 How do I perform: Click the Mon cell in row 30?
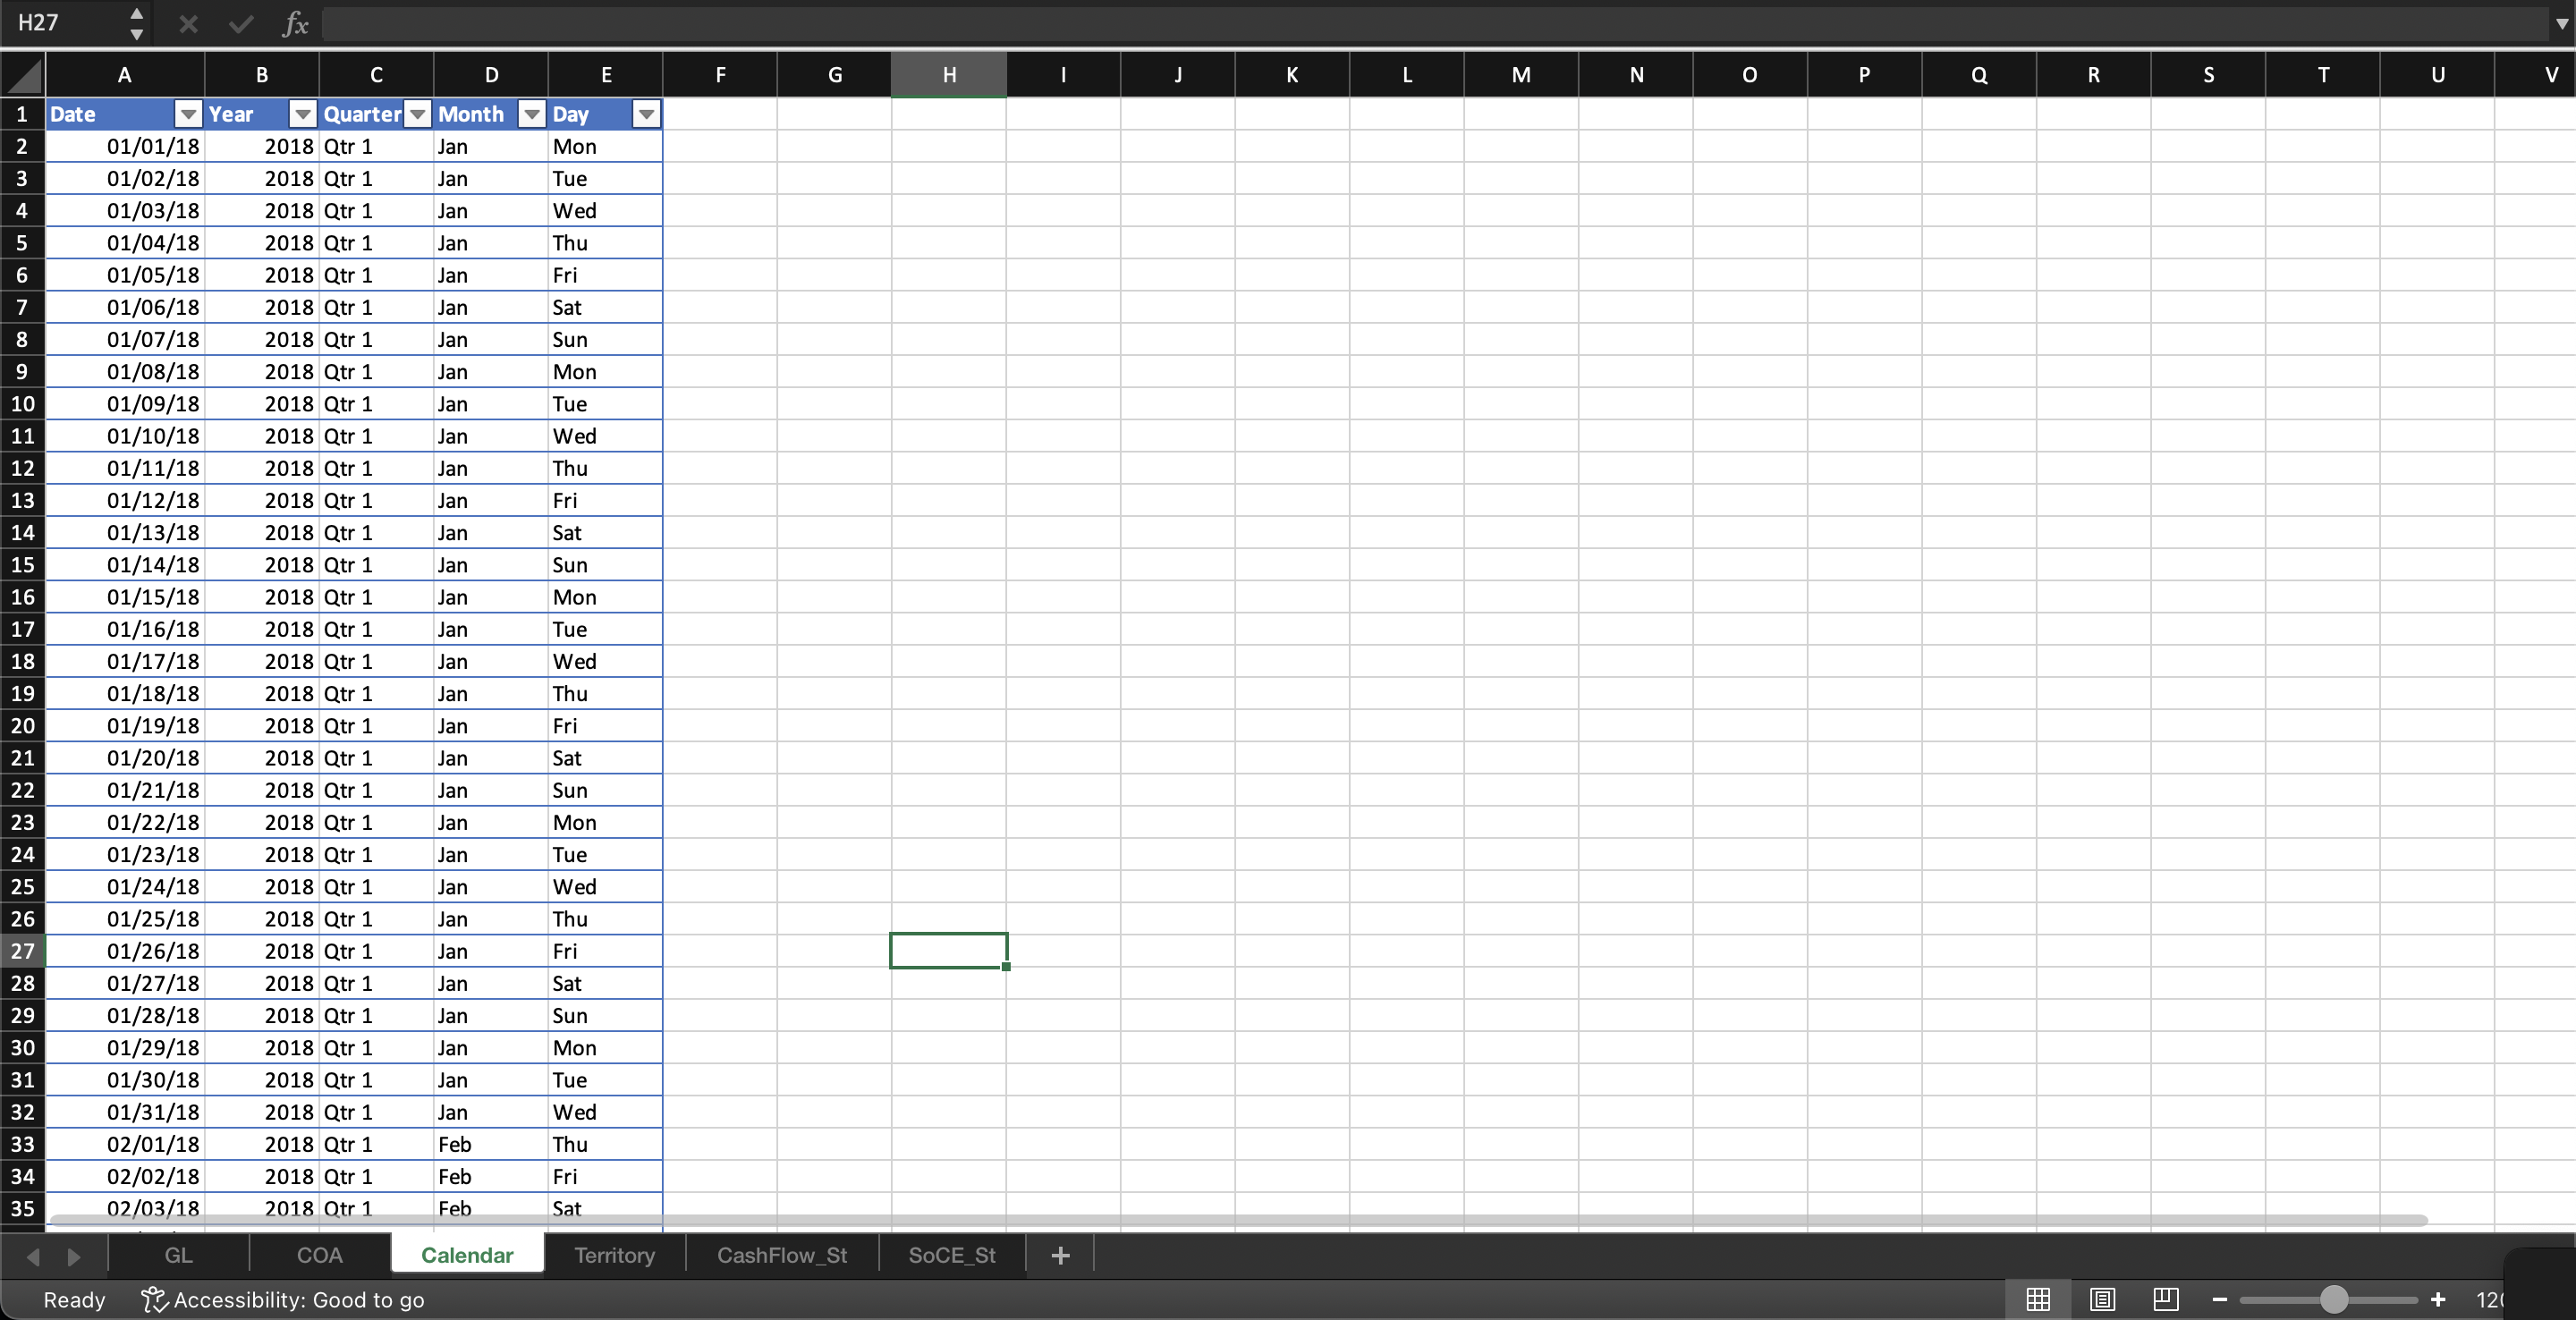tap(605, 1048)
